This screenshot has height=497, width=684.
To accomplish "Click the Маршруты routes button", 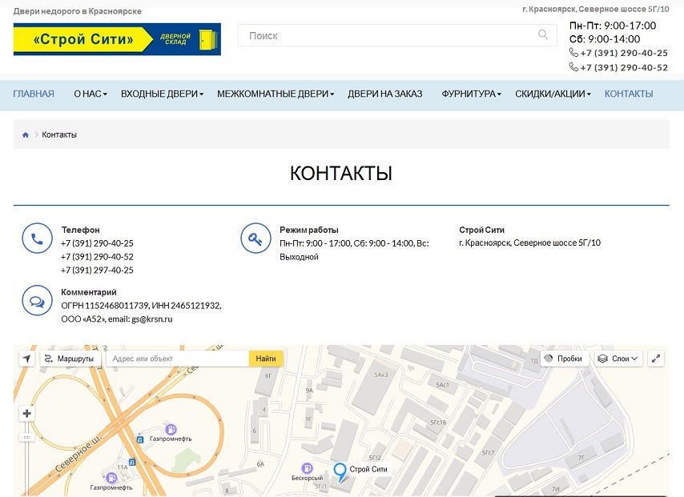I will pos(70,359).
